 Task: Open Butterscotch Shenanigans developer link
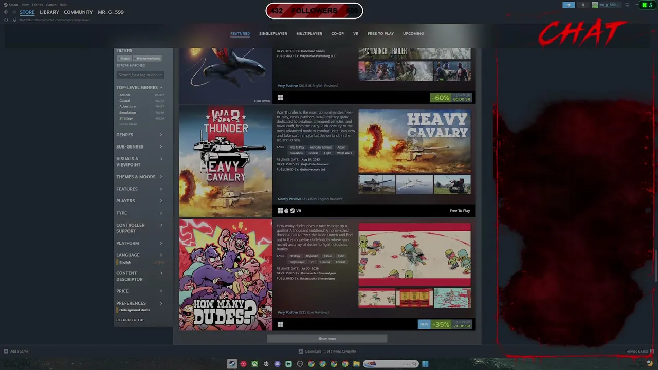(x=318, y=273)
